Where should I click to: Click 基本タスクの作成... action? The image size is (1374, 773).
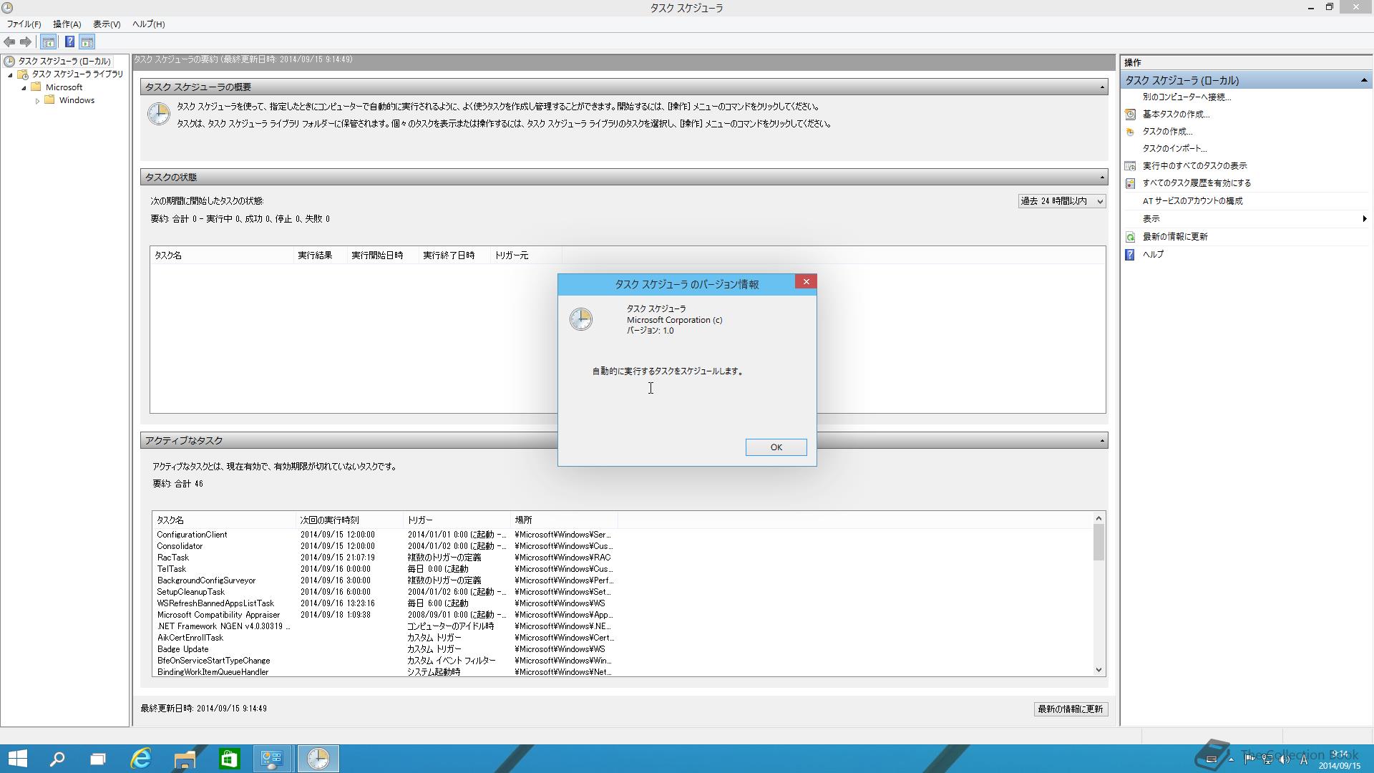click(1176, 114)
